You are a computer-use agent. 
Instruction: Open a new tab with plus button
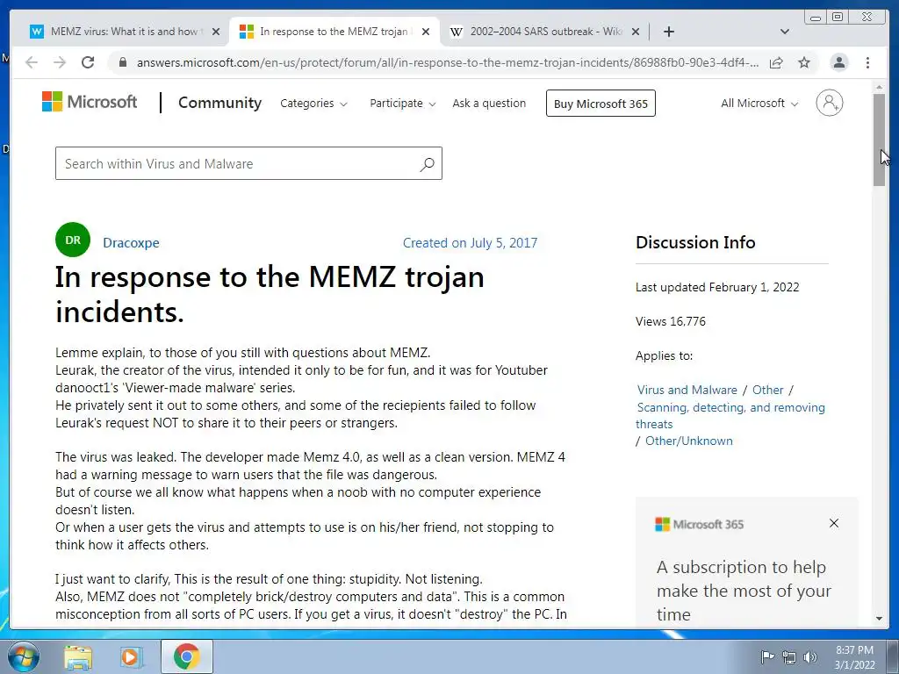pos(668,32)
